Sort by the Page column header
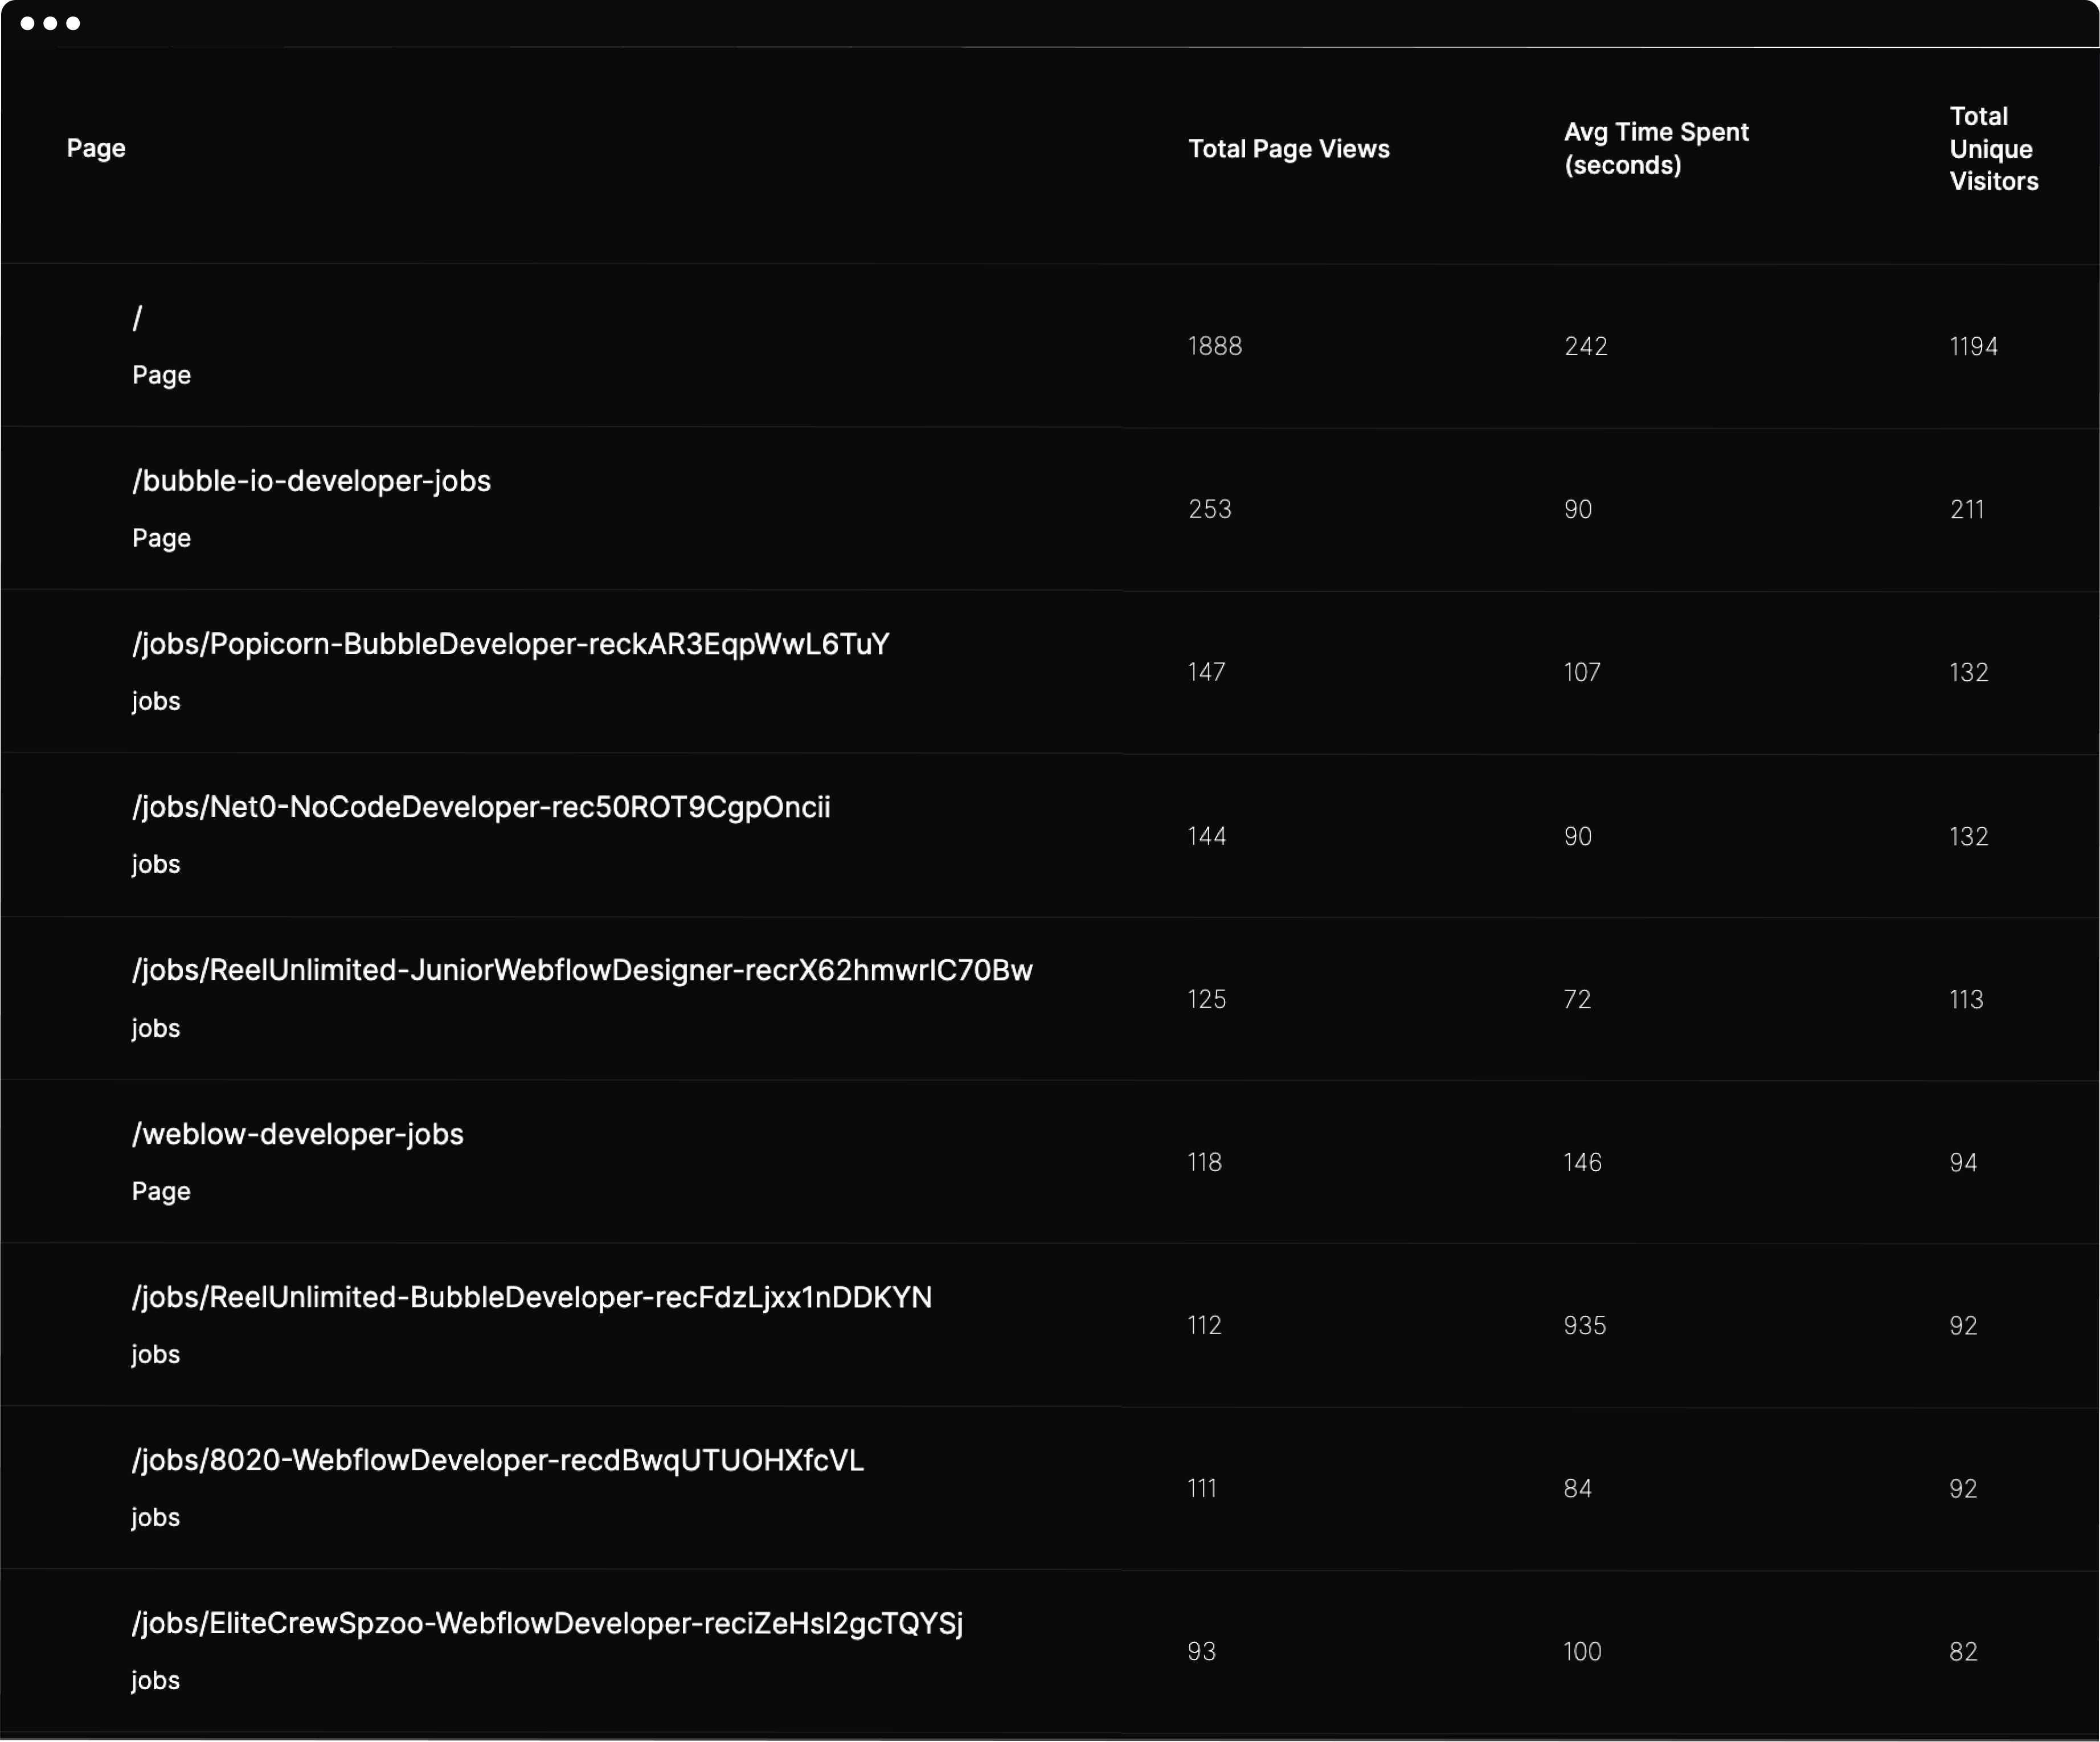This screenshot has width=2100, height=1742. coord(96,148)
